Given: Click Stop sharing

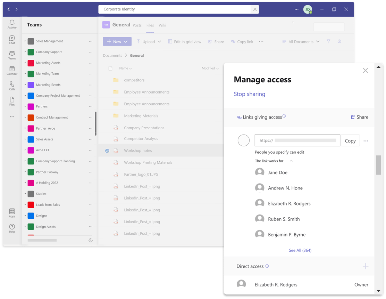Looking at the screenshot, I should (250, 94).
